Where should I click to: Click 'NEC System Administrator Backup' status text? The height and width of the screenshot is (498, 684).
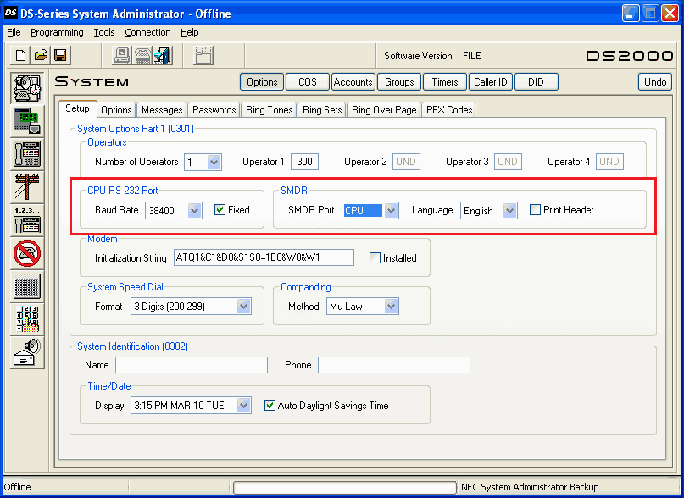pos(530,487)
